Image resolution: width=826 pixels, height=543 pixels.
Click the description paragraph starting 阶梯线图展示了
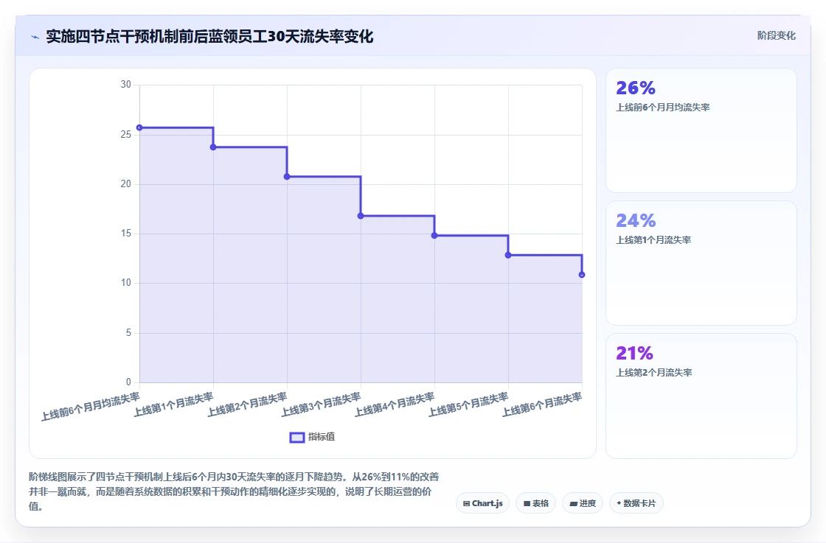pos(234,491)
